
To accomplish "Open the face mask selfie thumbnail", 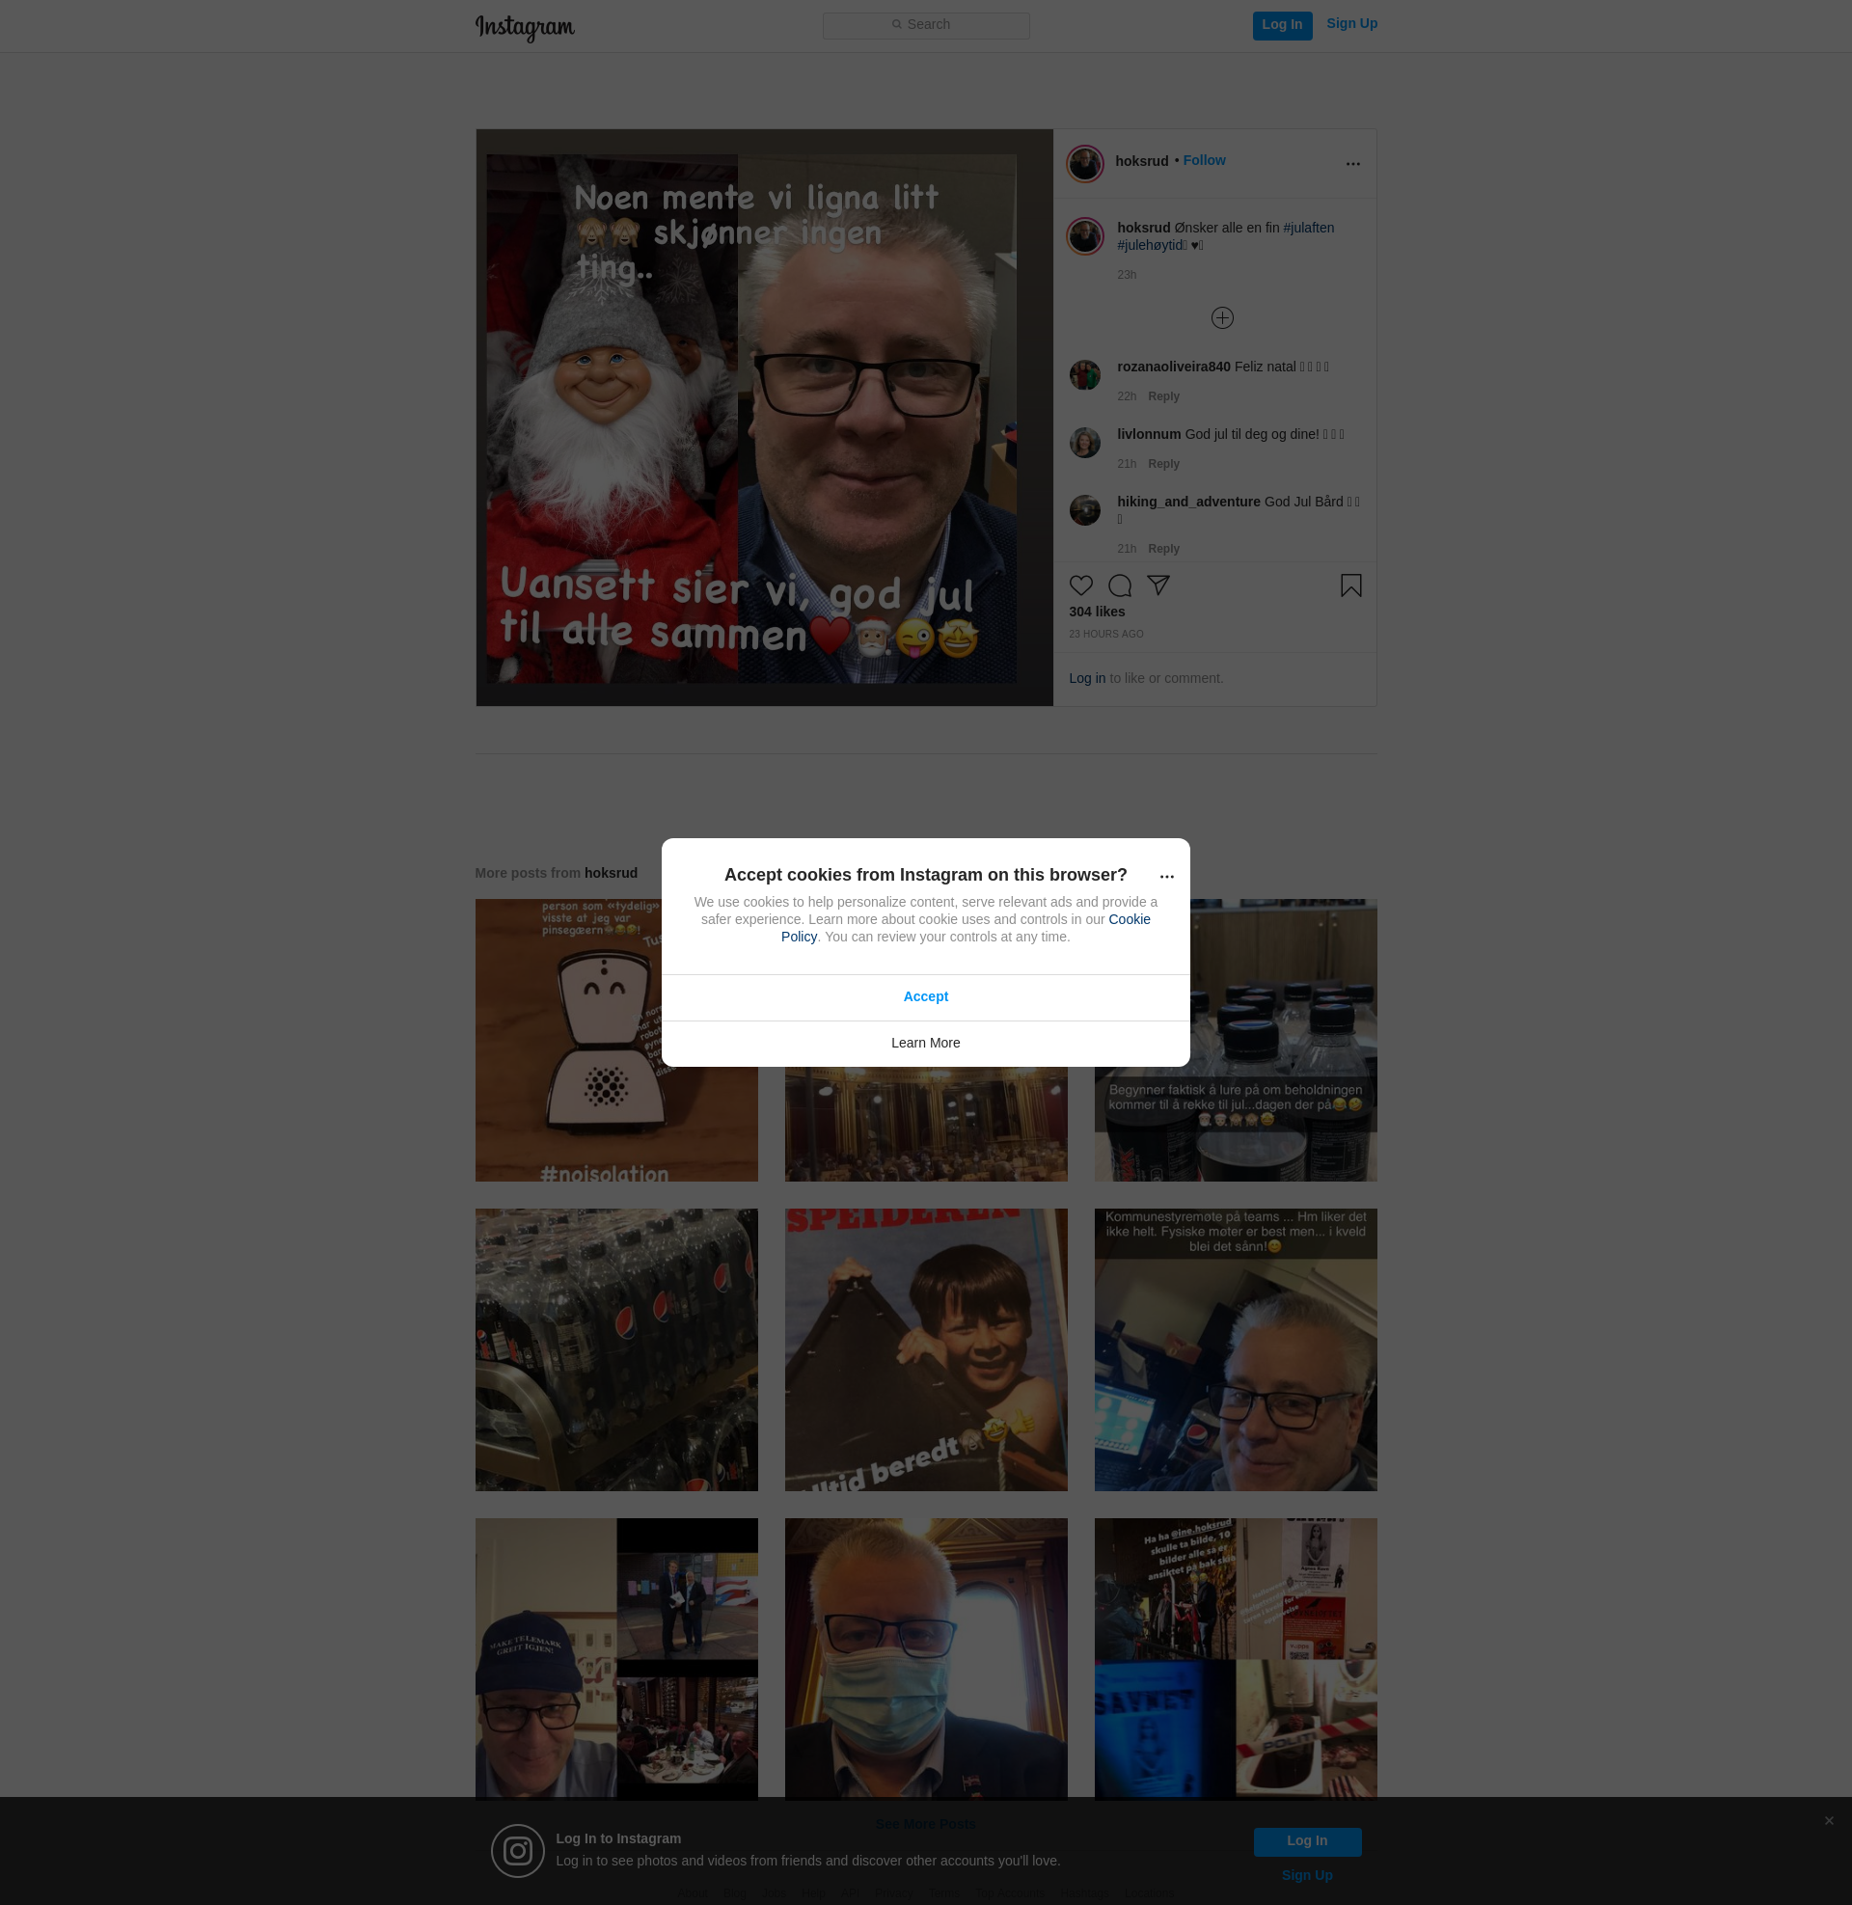I will click(925, 1658).
